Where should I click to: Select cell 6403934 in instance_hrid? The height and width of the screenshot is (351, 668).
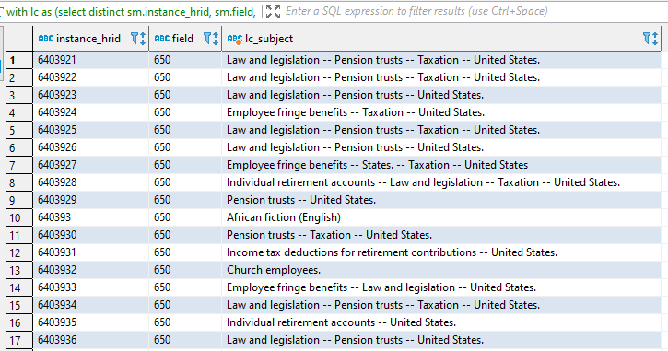(90, 305)
